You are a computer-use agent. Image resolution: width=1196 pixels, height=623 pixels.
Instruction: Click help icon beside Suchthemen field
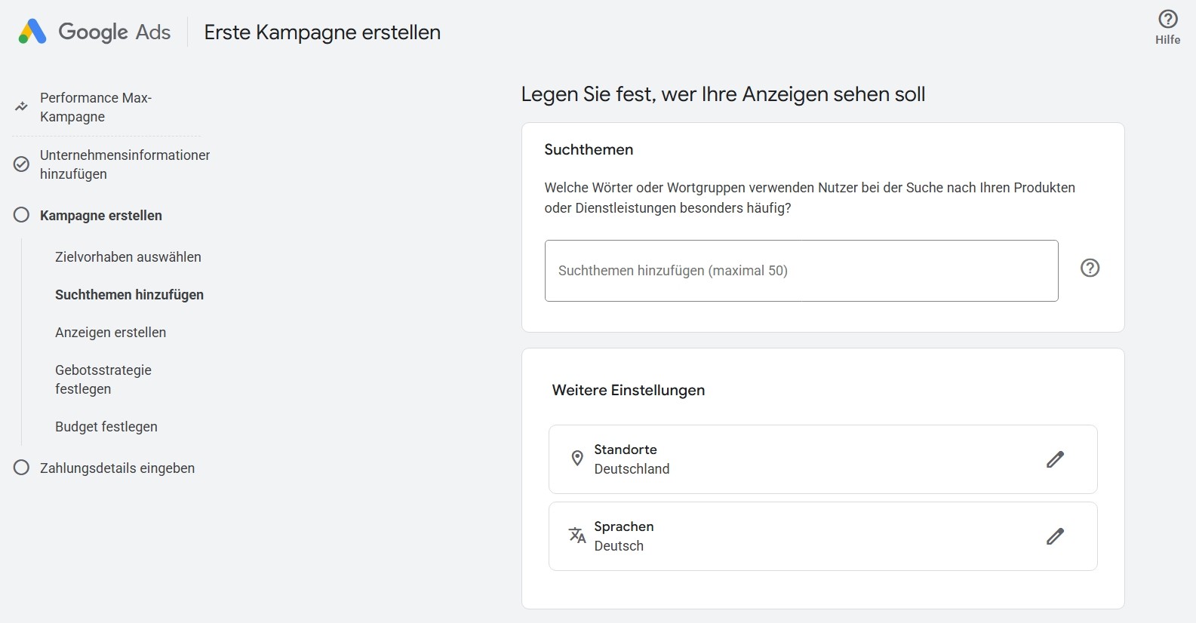tap(1090, 268)
